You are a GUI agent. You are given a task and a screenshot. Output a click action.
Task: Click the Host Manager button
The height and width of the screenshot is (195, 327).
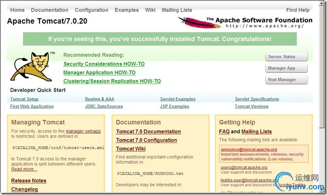tap(286, 80)
